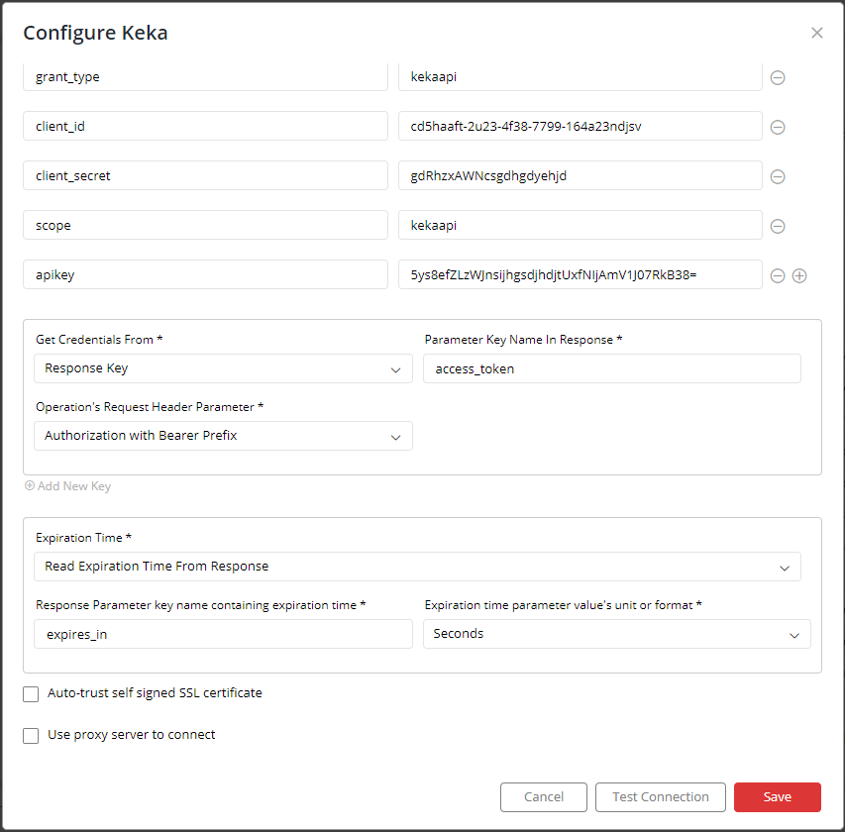
Task: Remove the client_secret parameter row
Action: pyautogui.click(x=777, y=176)
